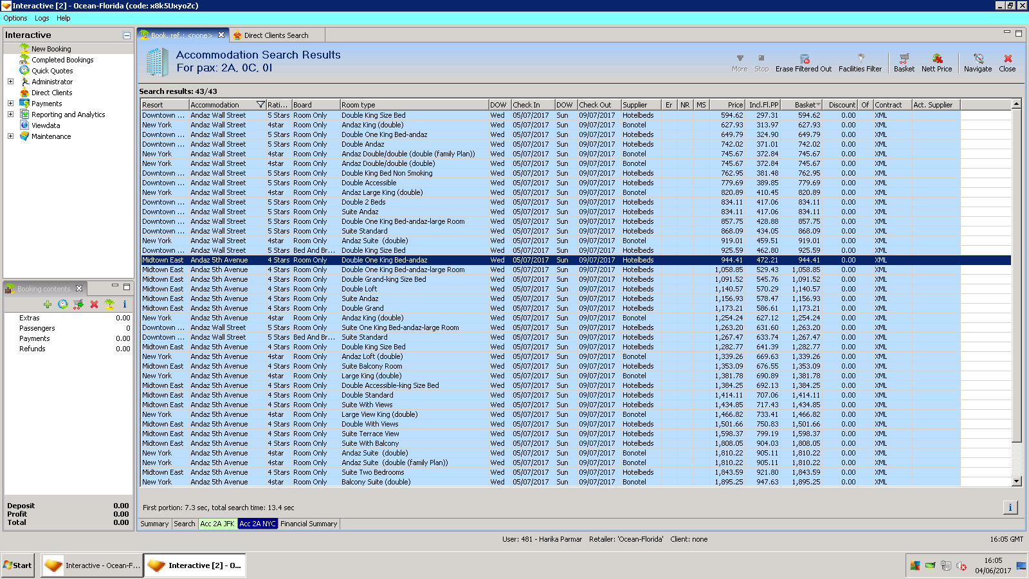Open the Logs menu

42,18
